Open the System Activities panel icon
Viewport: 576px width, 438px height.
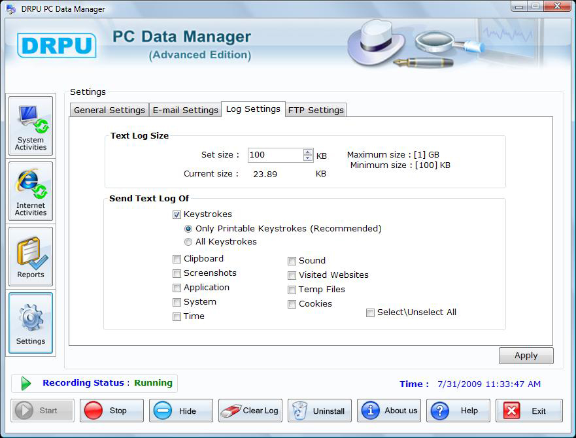(31, 126)
